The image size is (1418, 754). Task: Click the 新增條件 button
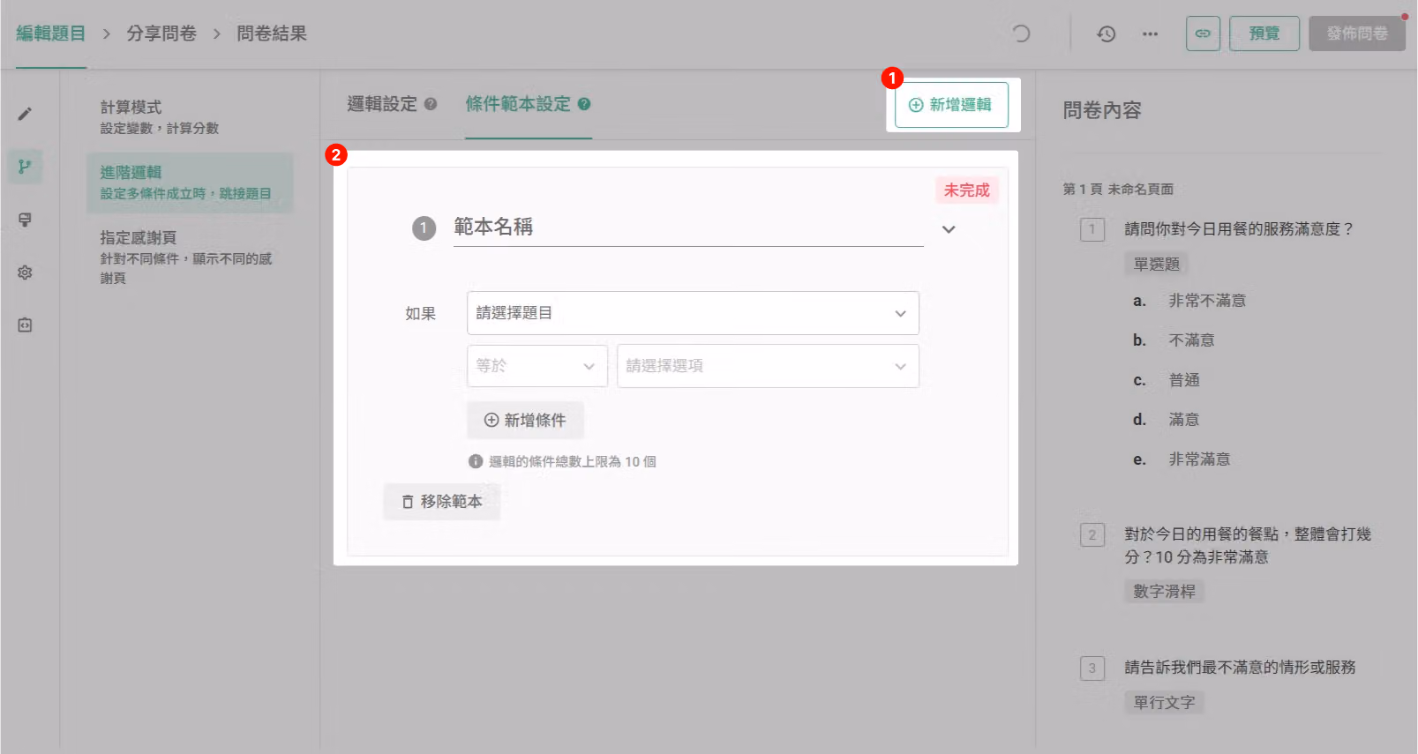tap(525, 421)
